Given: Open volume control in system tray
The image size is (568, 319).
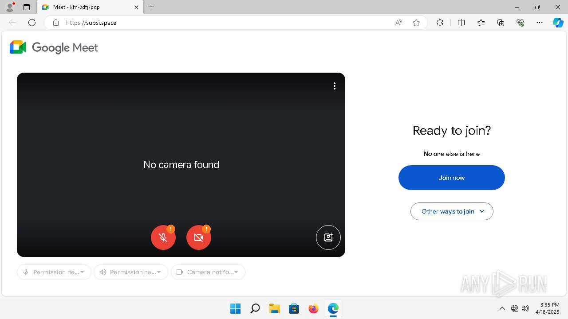Looking at the screenshot, I should click(525, 308).
